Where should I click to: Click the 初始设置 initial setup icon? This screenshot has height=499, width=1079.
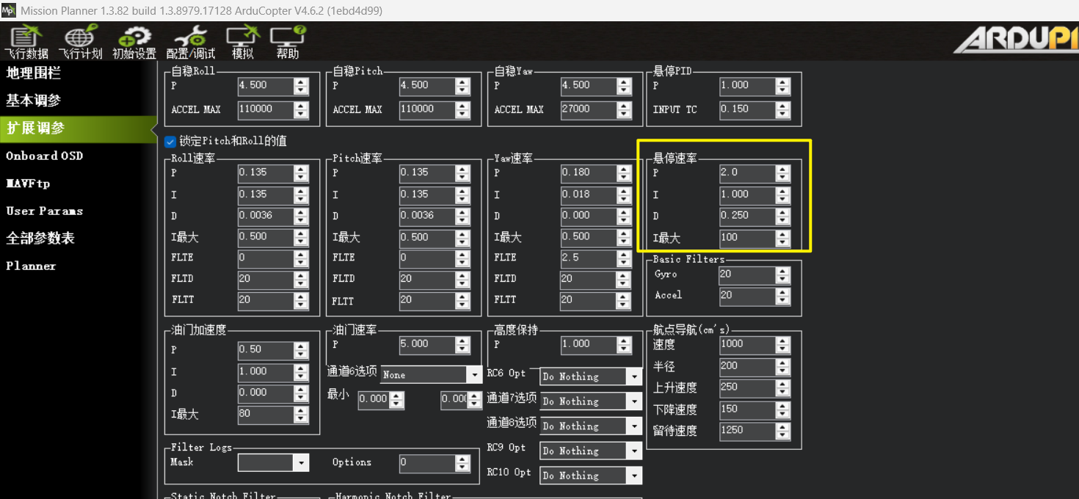[134, 43]
